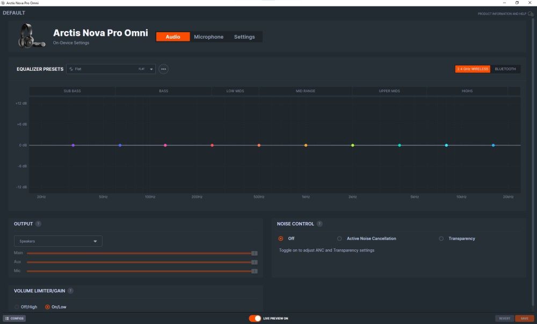Select the purple sub bass EQ point
The image size is (537, 324).
73,145
